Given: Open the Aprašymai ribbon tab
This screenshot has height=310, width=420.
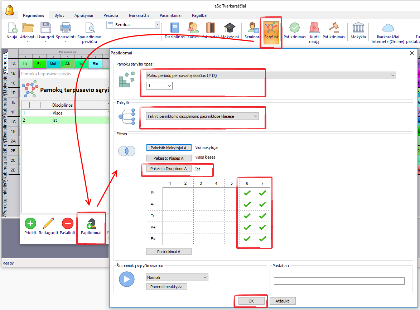Looking at the screenshot, I should 84,15.
